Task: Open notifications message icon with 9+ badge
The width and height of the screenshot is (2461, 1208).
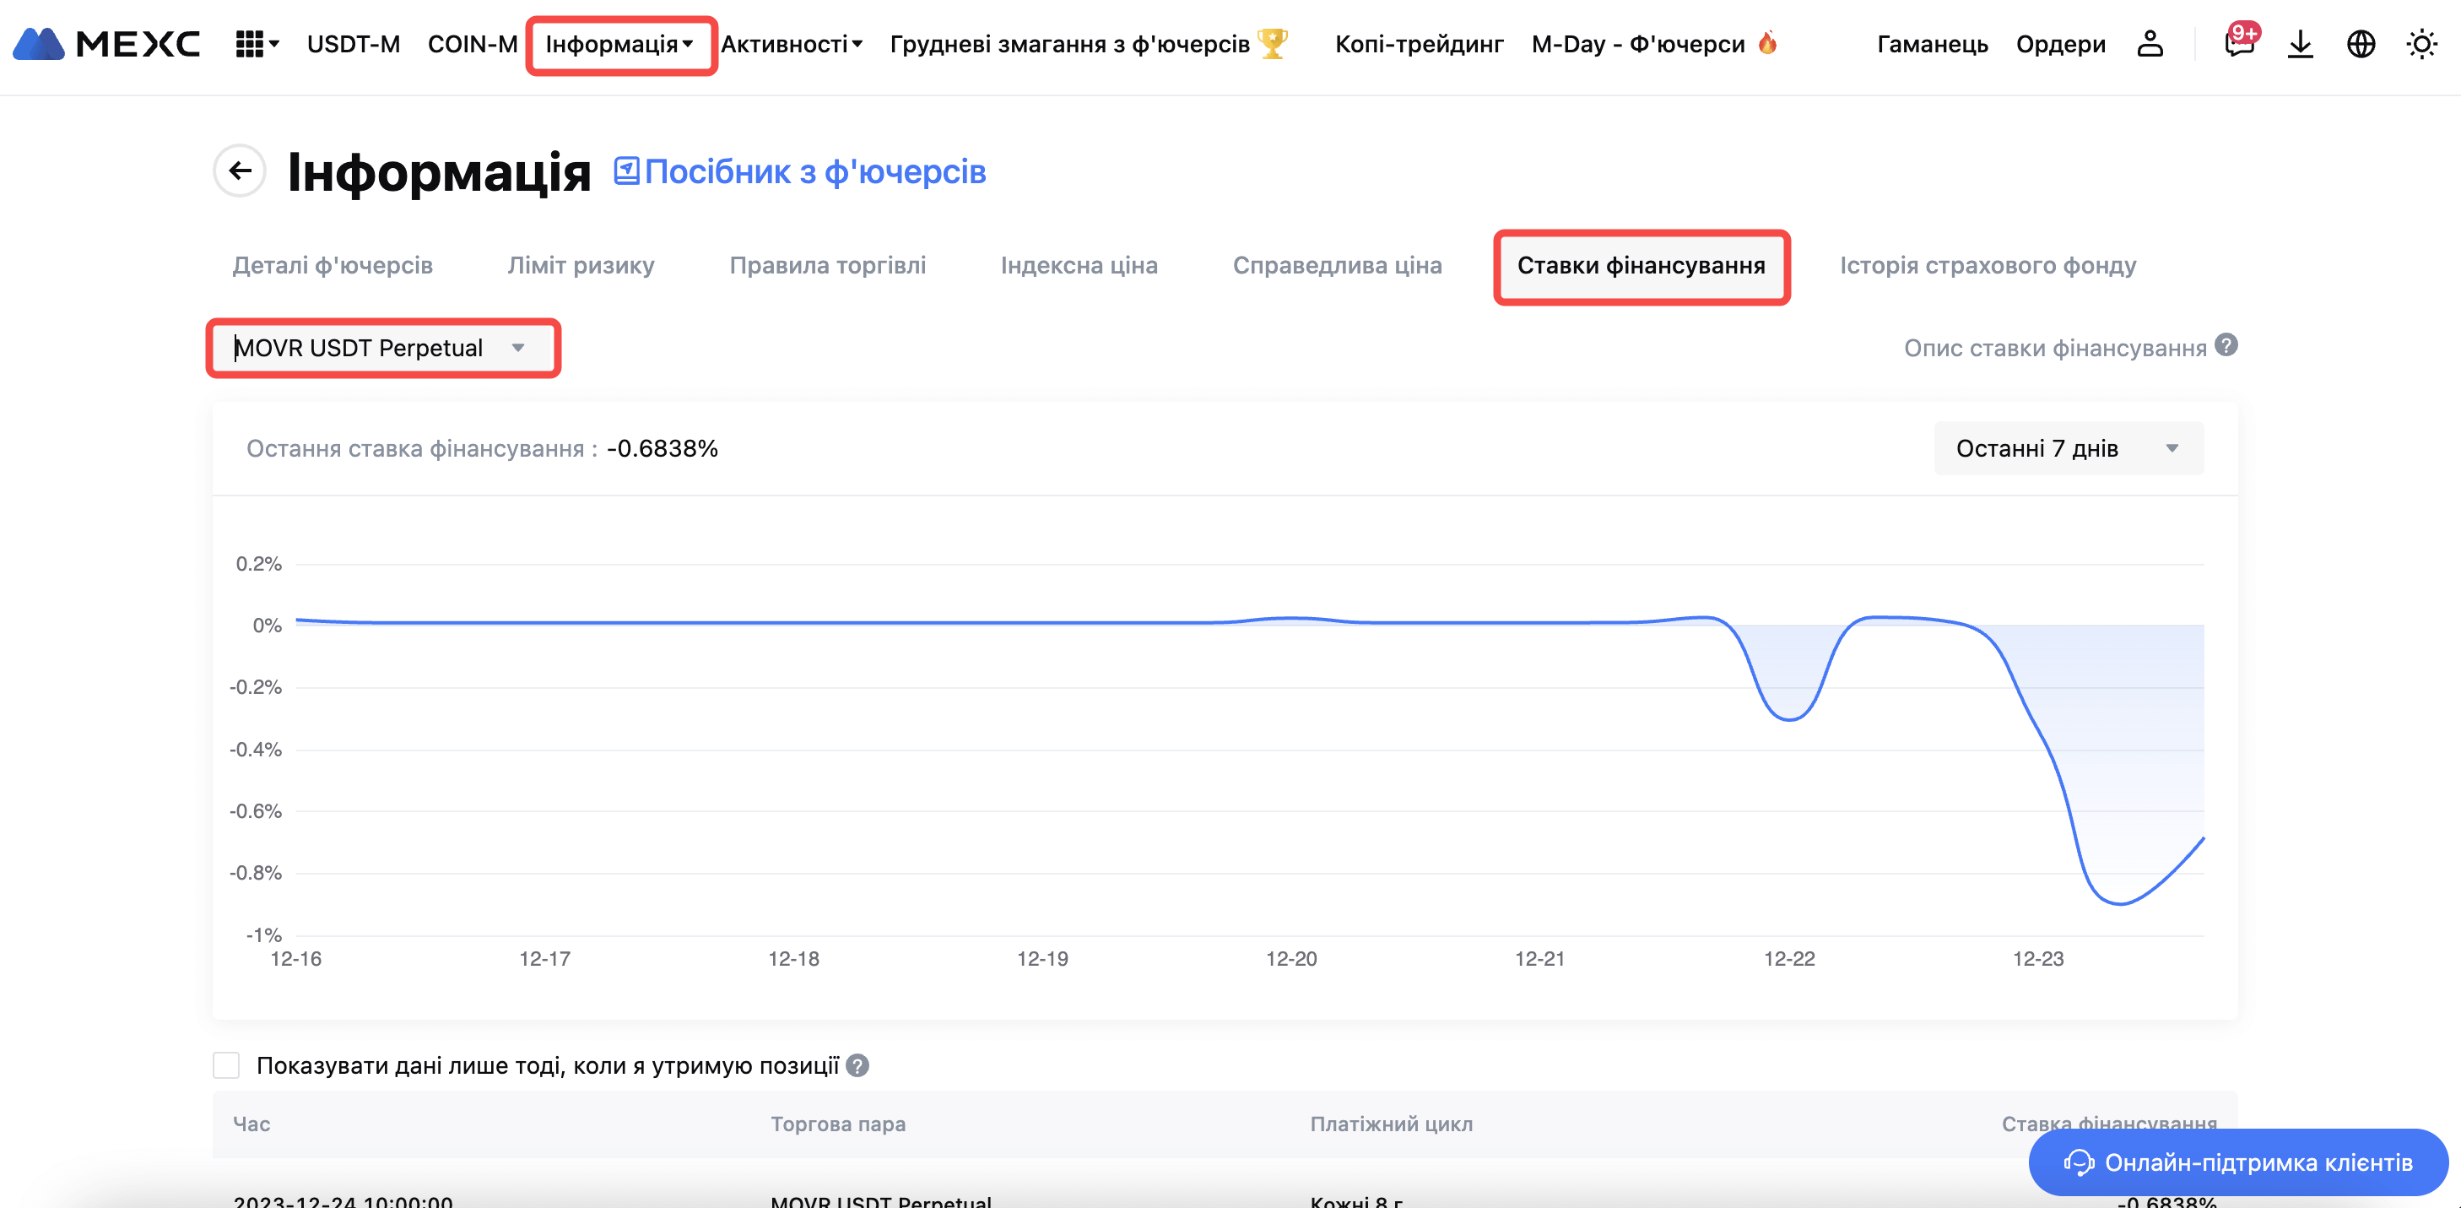Action: (2238, 44)
